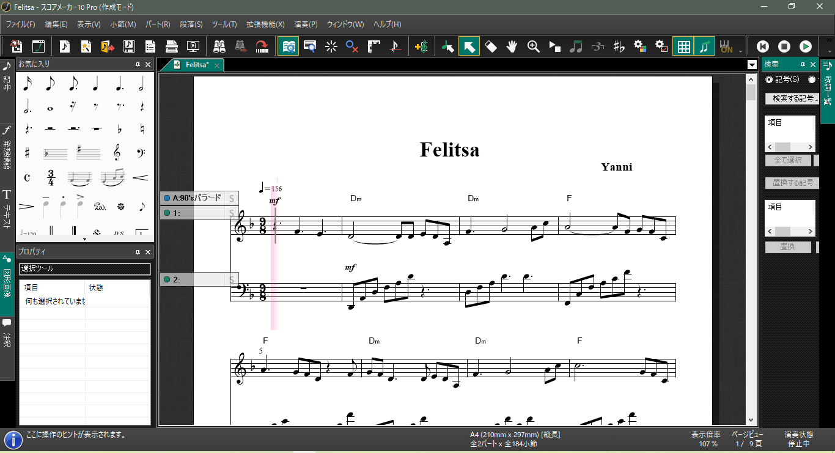Click score scrollbar down arrow
This screenshot has width=835, height=453.
(x=751, y=420)
